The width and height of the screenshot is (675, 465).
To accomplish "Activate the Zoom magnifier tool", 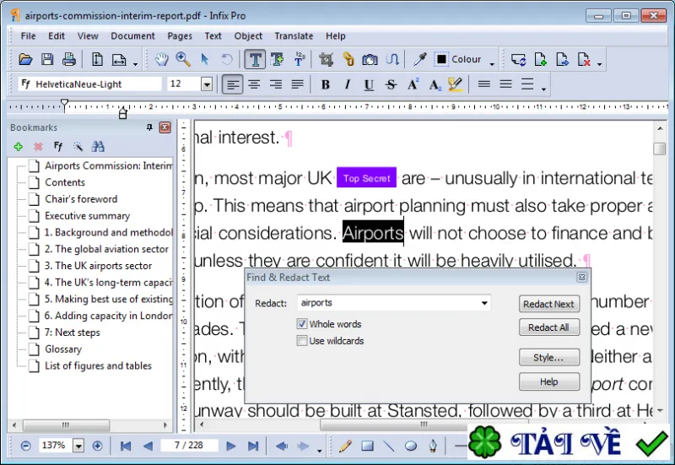I will coord(183,59).
